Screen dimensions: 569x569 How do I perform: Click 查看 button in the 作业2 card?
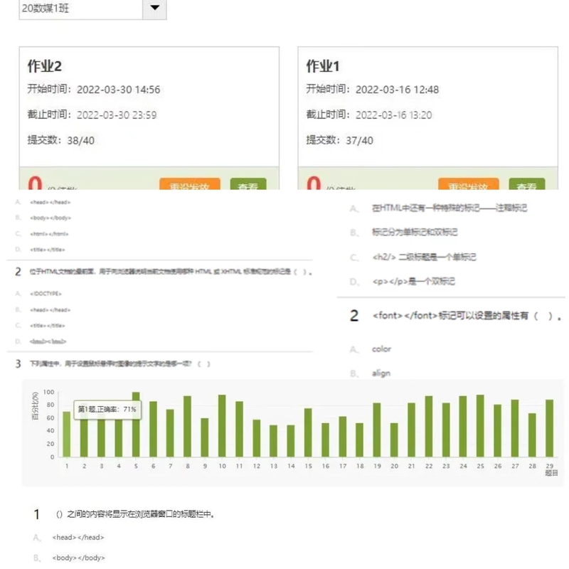248,186
